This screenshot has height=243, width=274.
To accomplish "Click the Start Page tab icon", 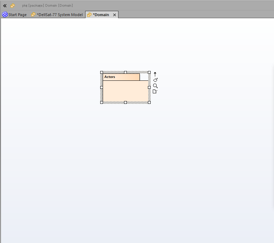I will click(5, 14).
